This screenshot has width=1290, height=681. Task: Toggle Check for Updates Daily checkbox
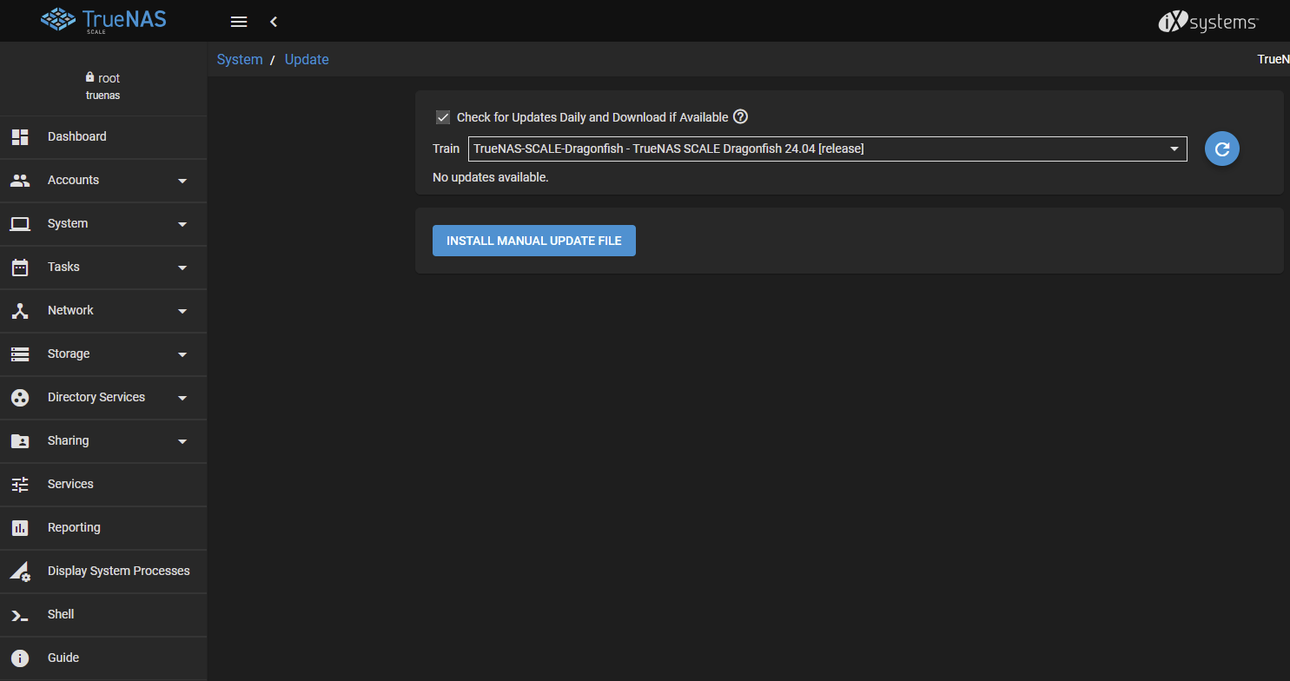443,117
